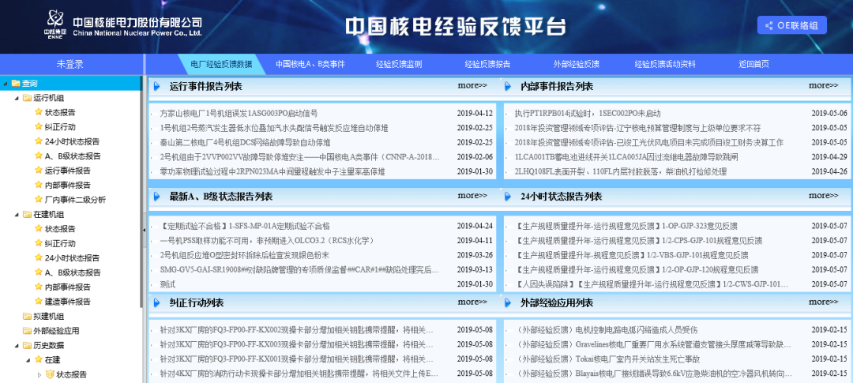Click the folder icon of 运行机组

coord(27,98)
